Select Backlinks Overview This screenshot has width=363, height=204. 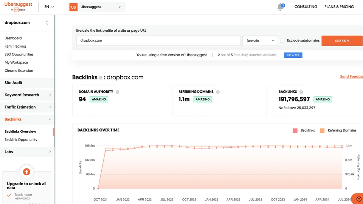20,131
